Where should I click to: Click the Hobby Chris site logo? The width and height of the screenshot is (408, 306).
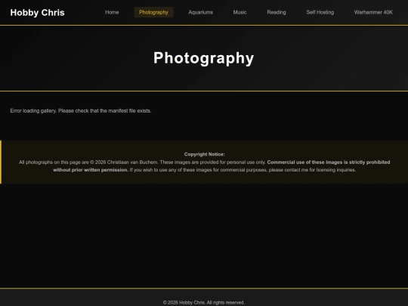pyautogui.click(x=37, y=13)
